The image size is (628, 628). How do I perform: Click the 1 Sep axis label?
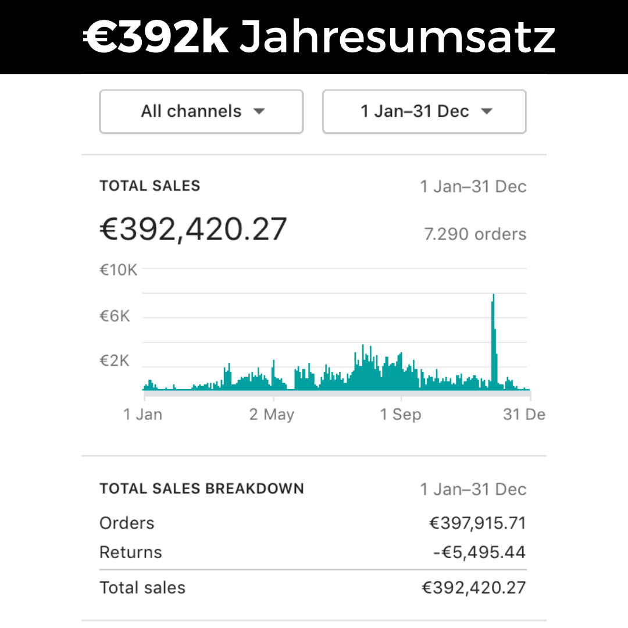point(401,414)
